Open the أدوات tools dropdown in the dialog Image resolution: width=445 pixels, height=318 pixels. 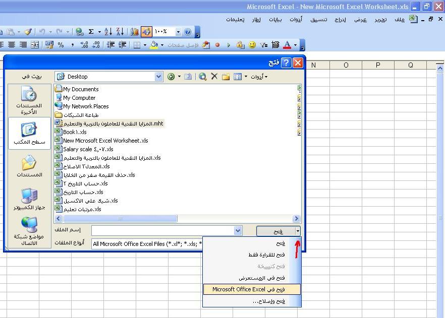(x=259, y=77)
